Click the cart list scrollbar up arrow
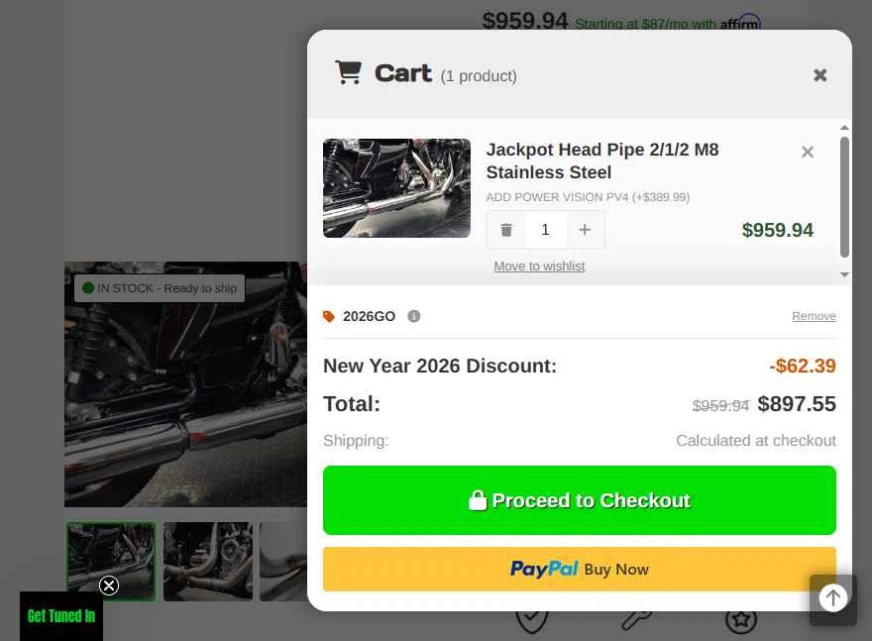872x641 pixels. tap(844, 128)
